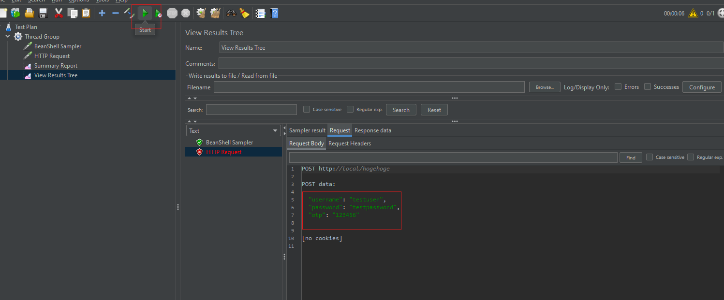Toggle the Errors checkbox

click(x=618, y=87)
